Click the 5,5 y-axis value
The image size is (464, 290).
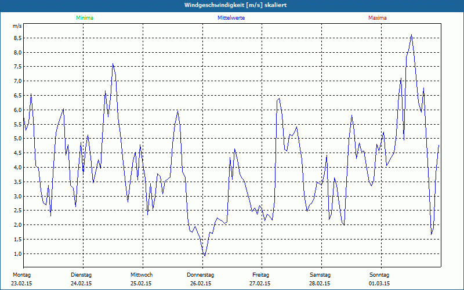coord(18,125)
